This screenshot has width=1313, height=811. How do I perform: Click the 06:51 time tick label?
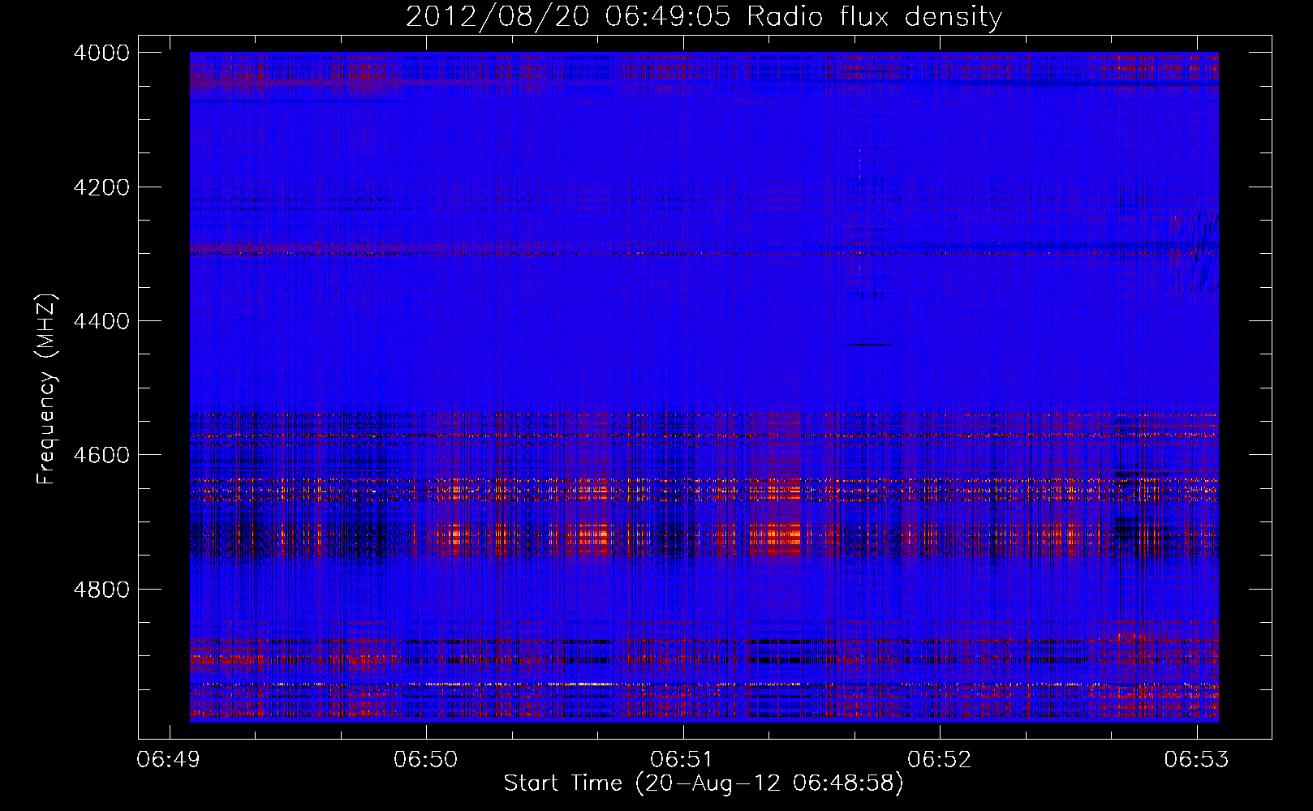[x=682, y=760]
